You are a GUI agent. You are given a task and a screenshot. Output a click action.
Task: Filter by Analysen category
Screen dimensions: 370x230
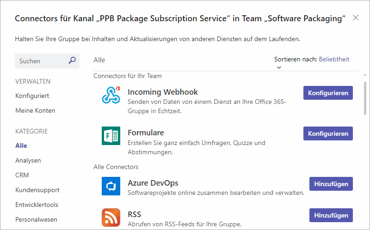click(x=28, y=160)
